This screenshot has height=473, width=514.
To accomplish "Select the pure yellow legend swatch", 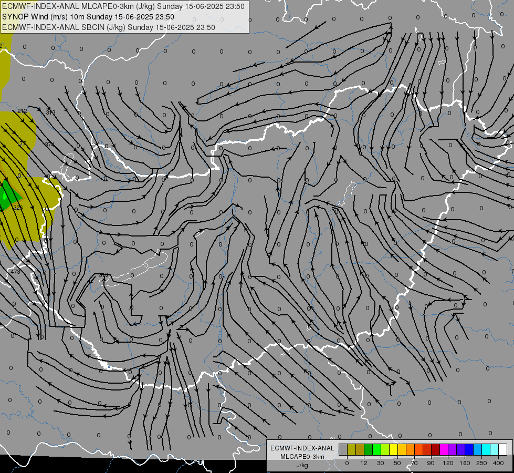I will [x=393, y=449].
